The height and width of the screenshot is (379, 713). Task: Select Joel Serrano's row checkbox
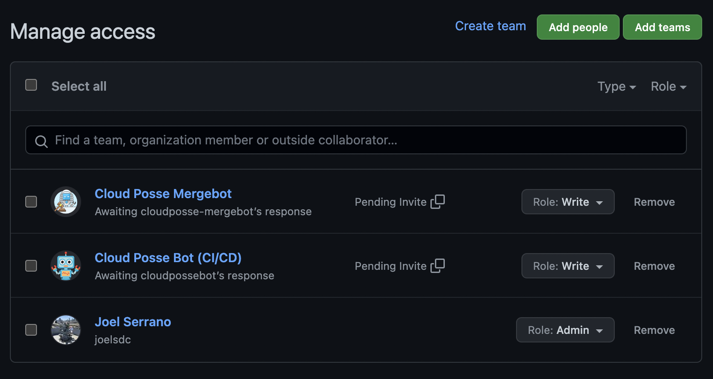tap(31, 330)
